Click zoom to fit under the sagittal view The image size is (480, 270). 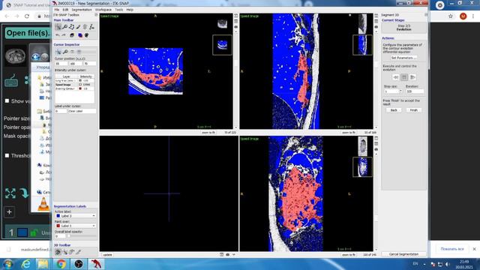click(349, 132)
